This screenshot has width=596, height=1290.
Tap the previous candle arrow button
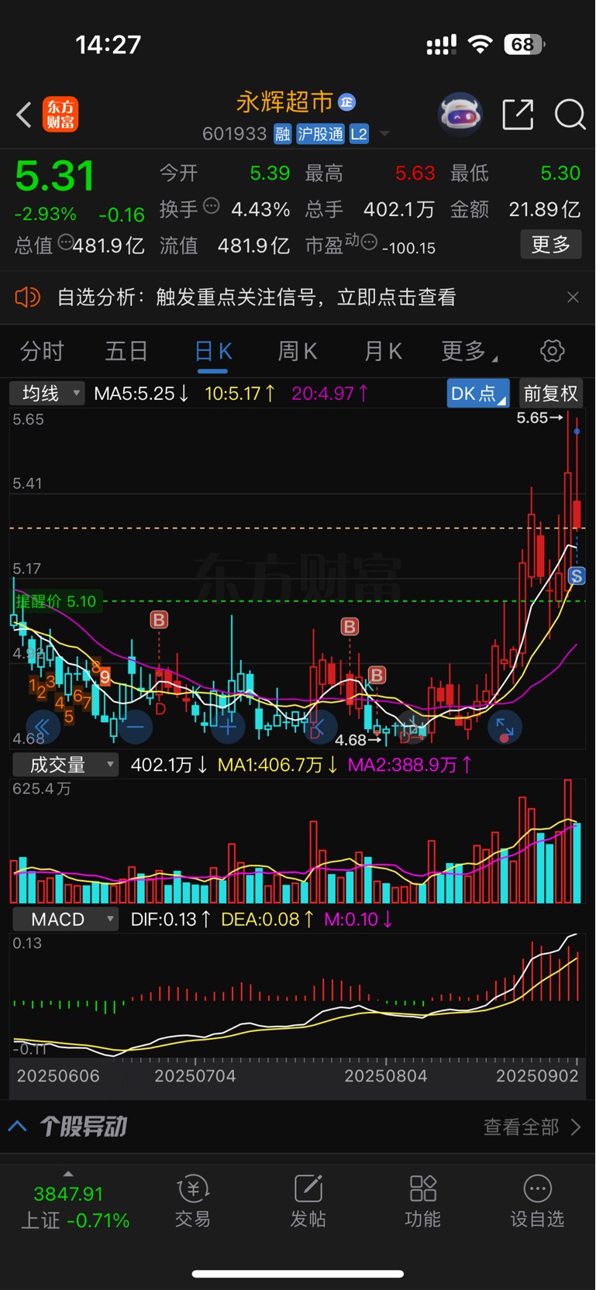pyautogui.click(x=319, y=727)
